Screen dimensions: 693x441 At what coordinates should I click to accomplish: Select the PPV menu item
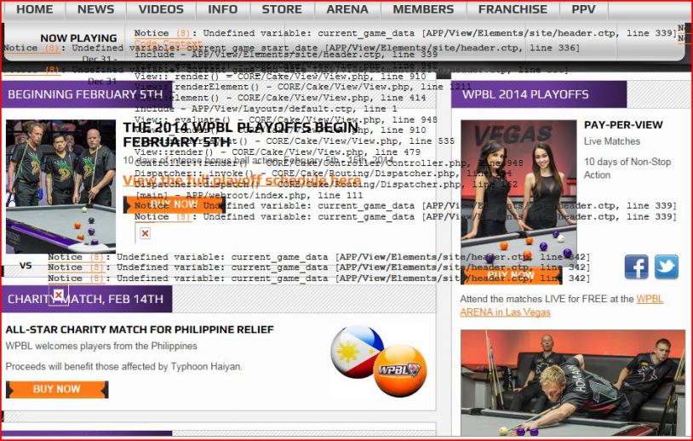[x=583, y=9]
